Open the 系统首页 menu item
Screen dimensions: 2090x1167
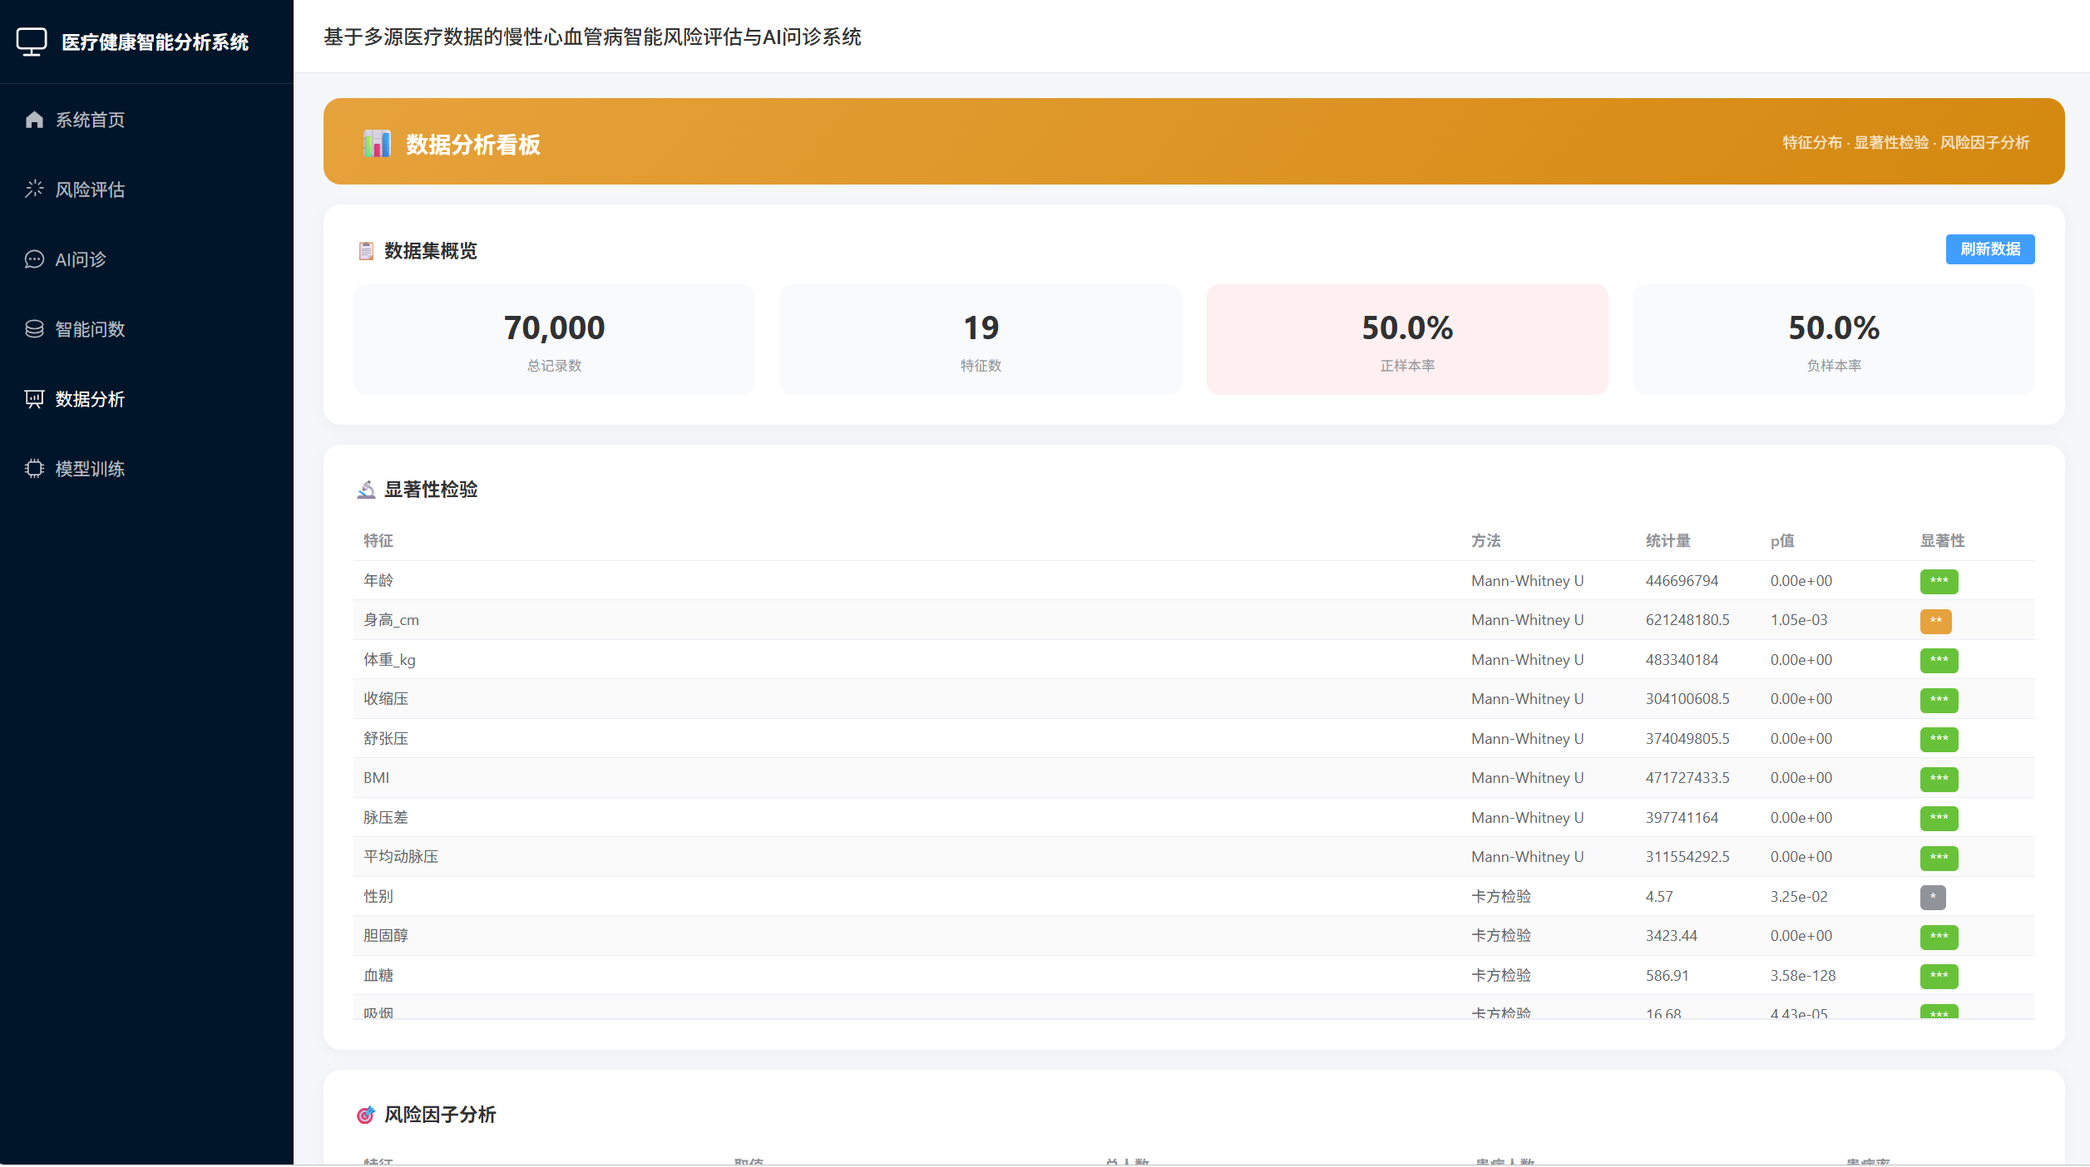(146, 120)
